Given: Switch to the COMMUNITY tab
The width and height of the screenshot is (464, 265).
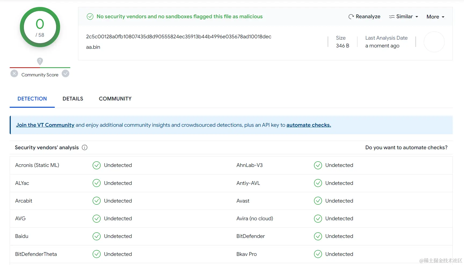Looking at the screenshot, I should click(x=115, y=99).
